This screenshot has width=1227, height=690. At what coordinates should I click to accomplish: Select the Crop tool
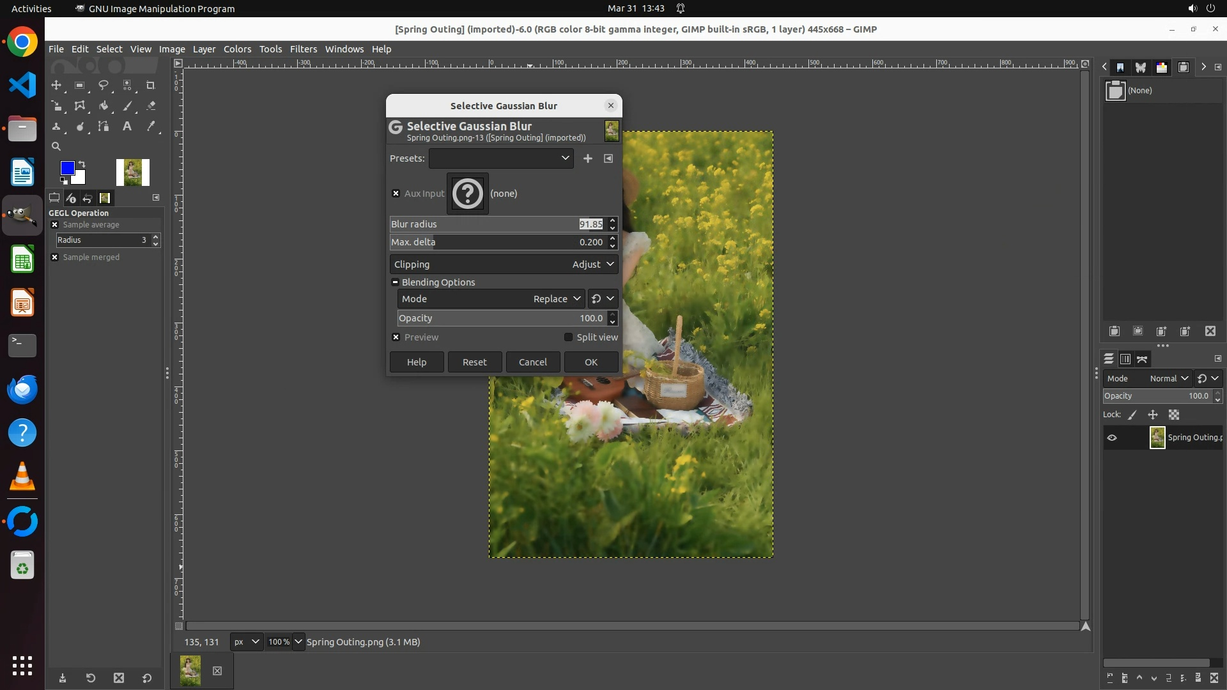(x=151, y=85)
